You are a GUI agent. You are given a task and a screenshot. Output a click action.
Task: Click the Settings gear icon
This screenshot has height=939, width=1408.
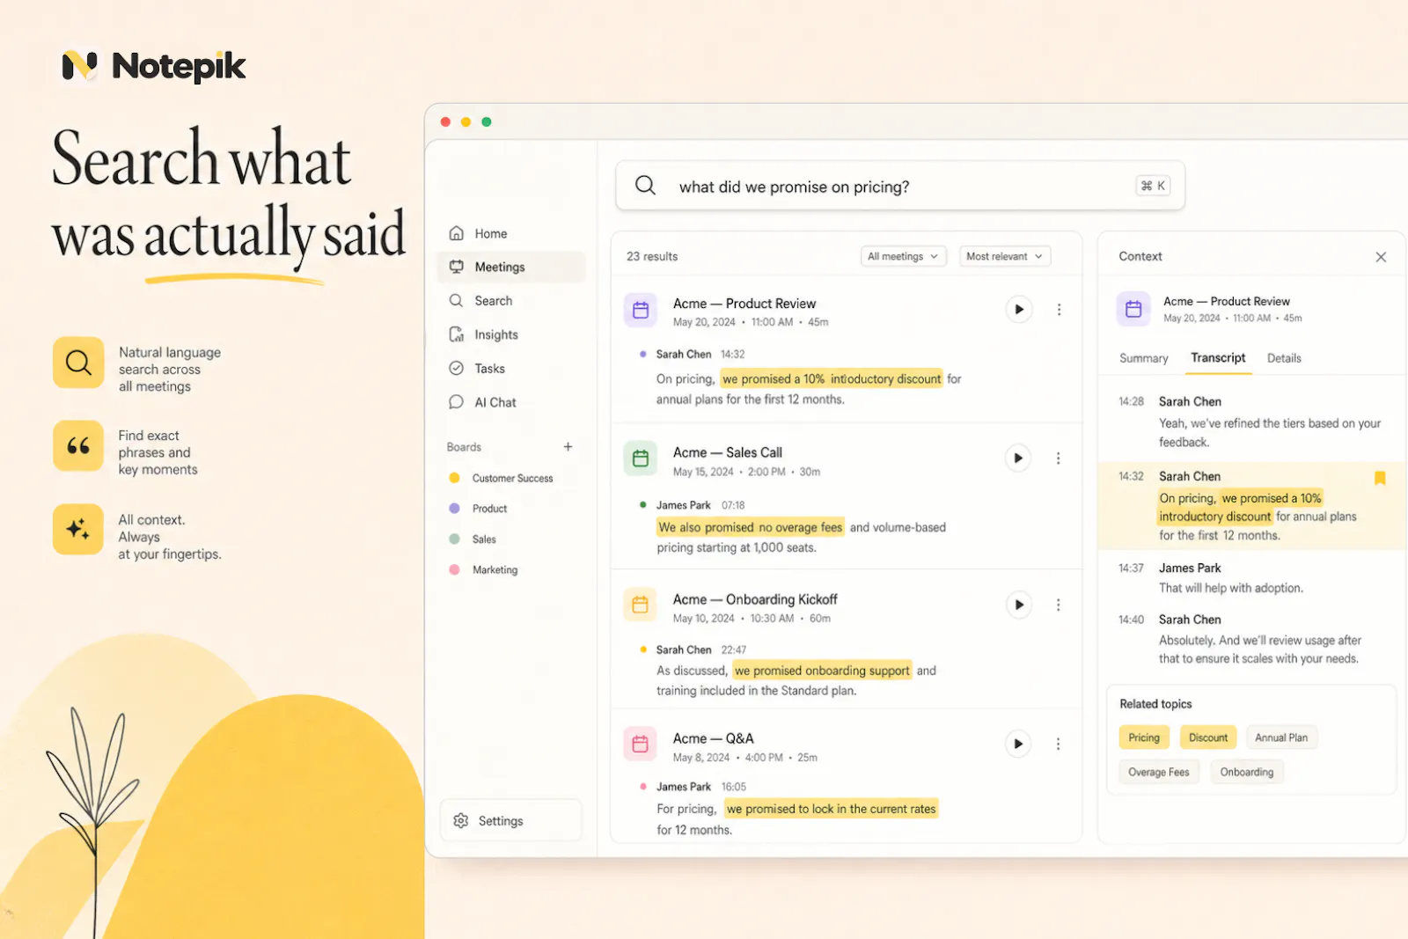click(x=460, y=820)
